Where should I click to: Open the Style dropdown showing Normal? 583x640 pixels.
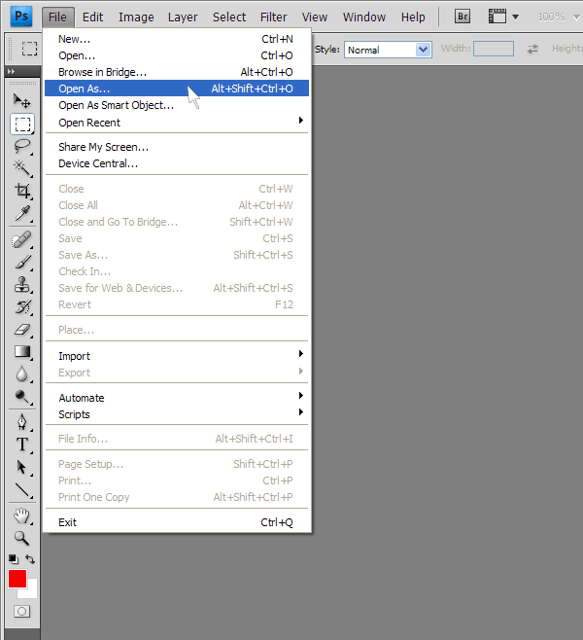coord(388,50)
